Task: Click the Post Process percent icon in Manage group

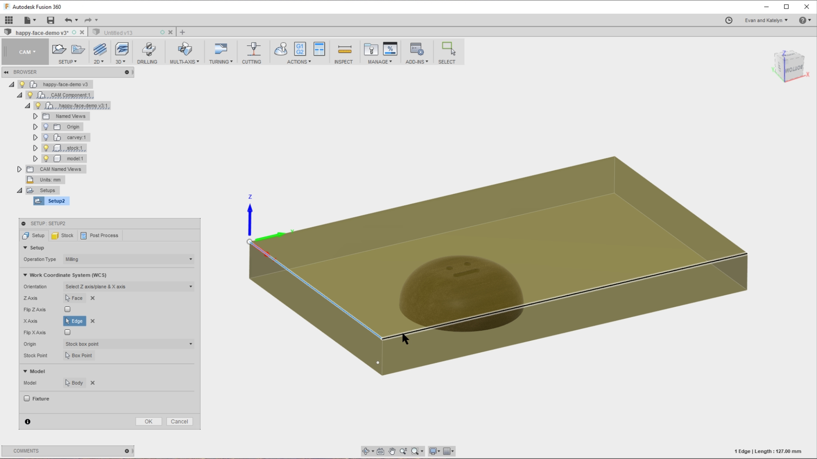Action: (x=390, y=49)
